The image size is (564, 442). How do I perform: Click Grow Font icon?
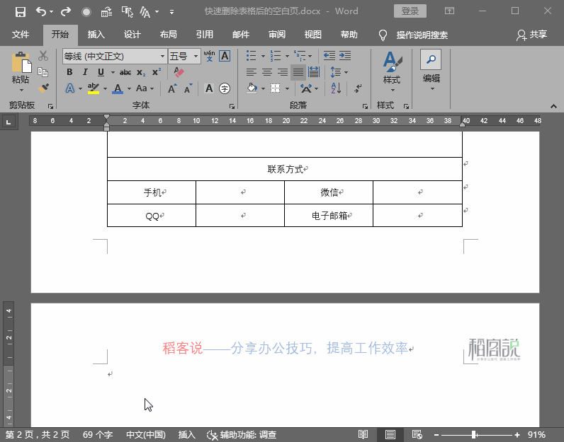click(x=172, y=88)
